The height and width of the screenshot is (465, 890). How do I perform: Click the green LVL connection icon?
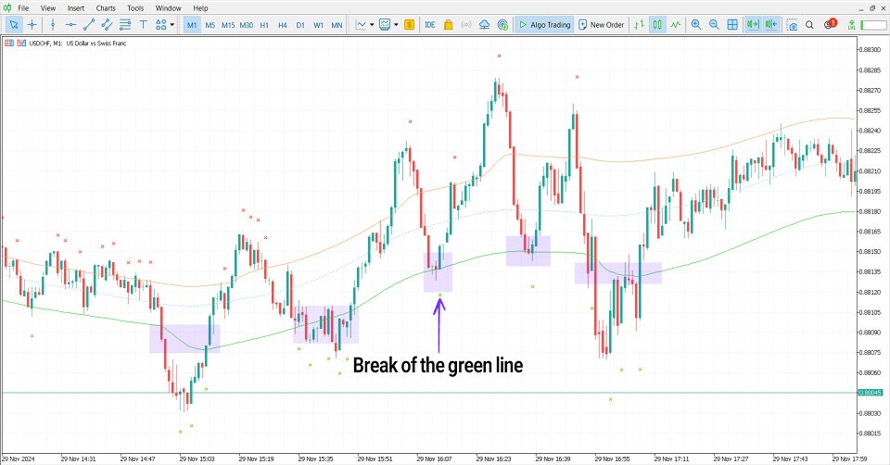click(x=851, y=25)
